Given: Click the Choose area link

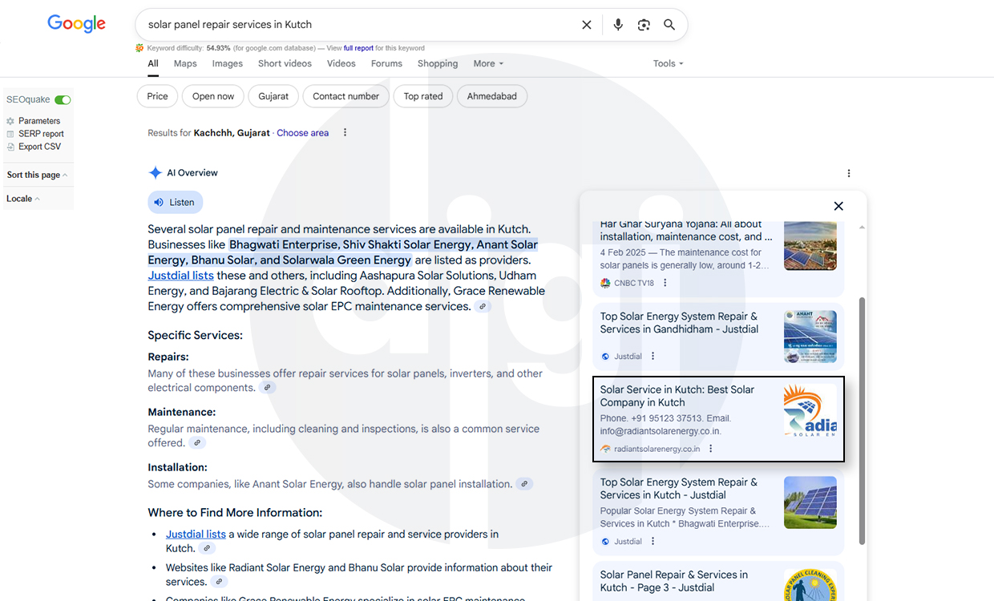Looking at the screenshot, I should [x=302, y=133].
